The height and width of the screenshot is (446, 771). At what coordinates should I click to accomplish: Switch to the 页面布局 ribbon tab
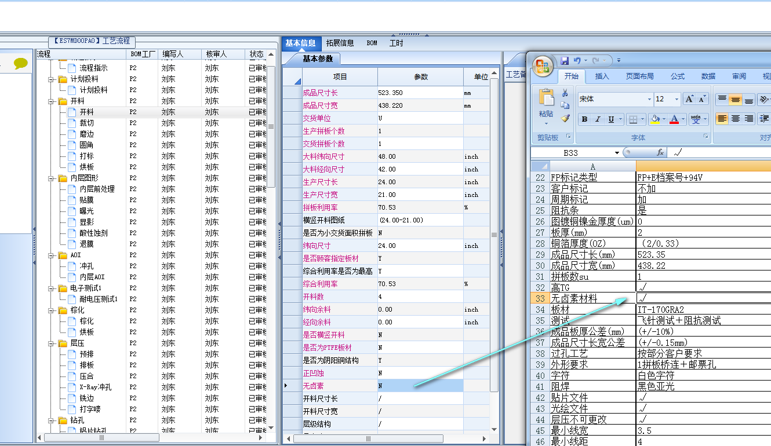639,76
